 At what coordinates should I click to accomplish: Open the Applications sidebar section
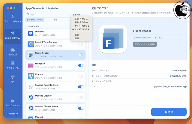tap(13, 19)
